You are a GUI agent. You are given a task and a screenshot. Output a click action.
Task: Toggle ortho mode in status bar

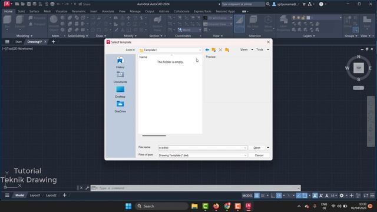point(273,196)
